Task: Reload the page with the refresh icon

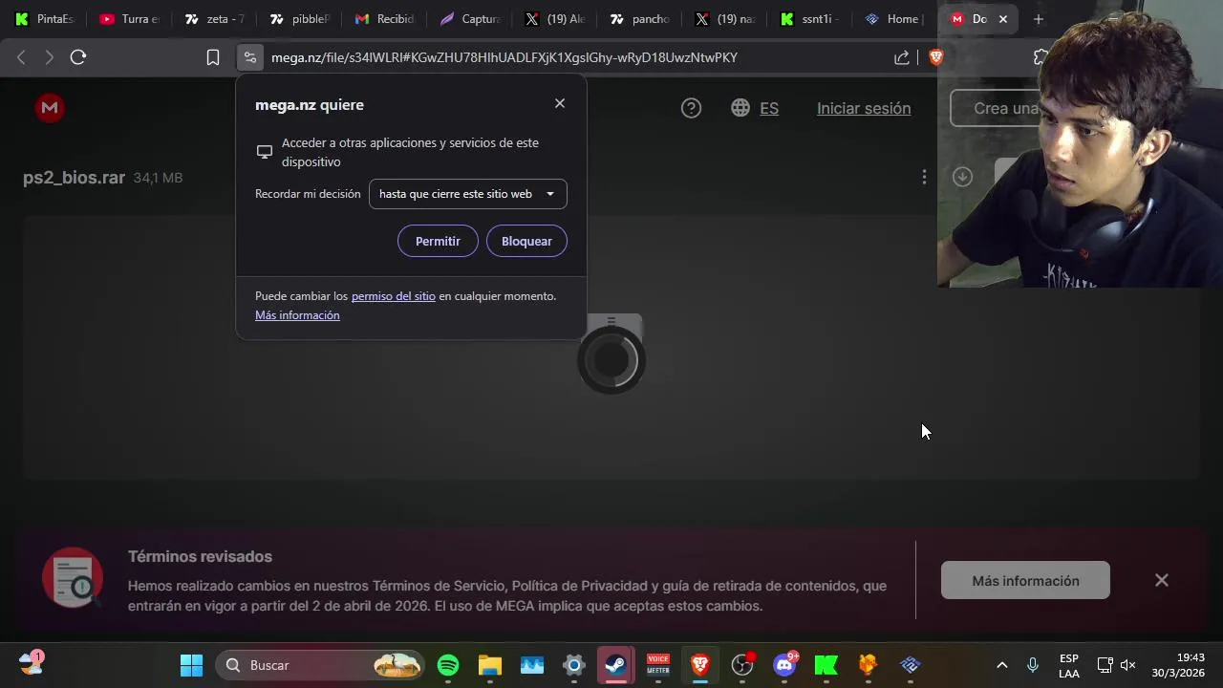Action: point(78,57)
